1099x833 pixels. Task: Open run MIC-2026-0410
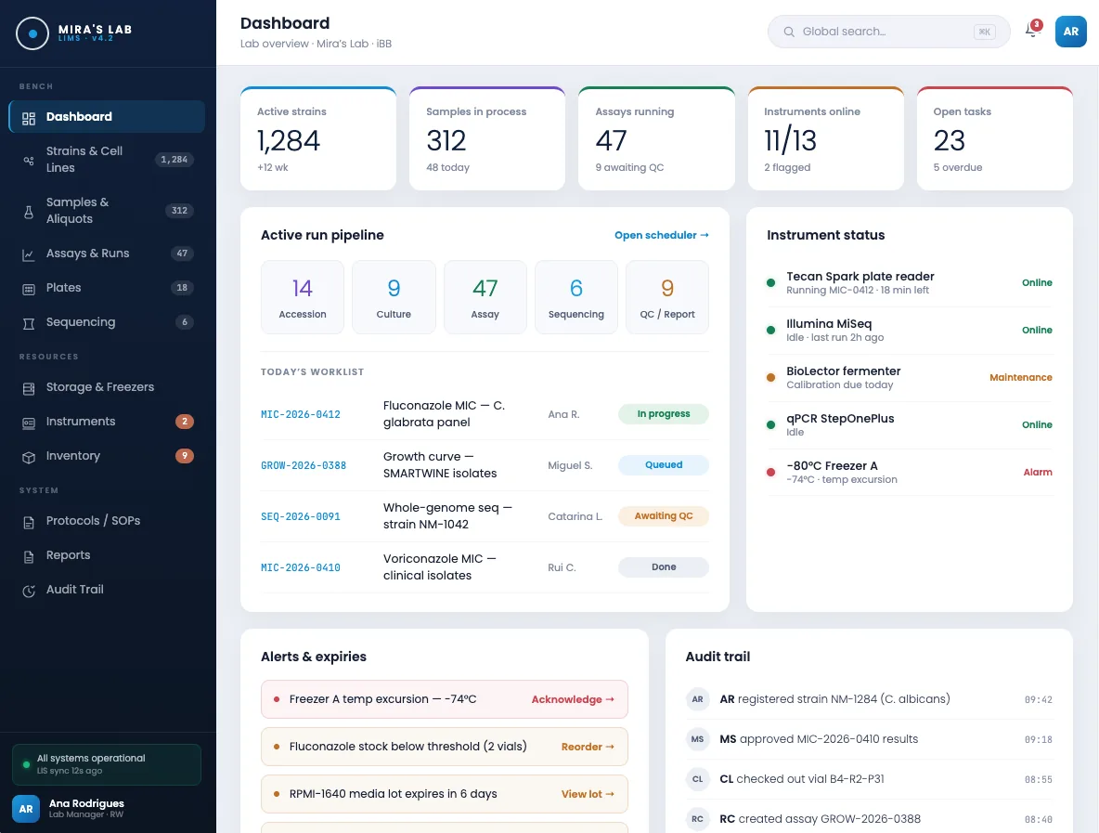tap(301, 568)
